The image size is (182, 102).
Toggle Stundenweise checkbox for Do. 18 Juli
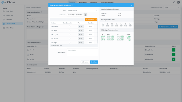(x=70, y=39)
